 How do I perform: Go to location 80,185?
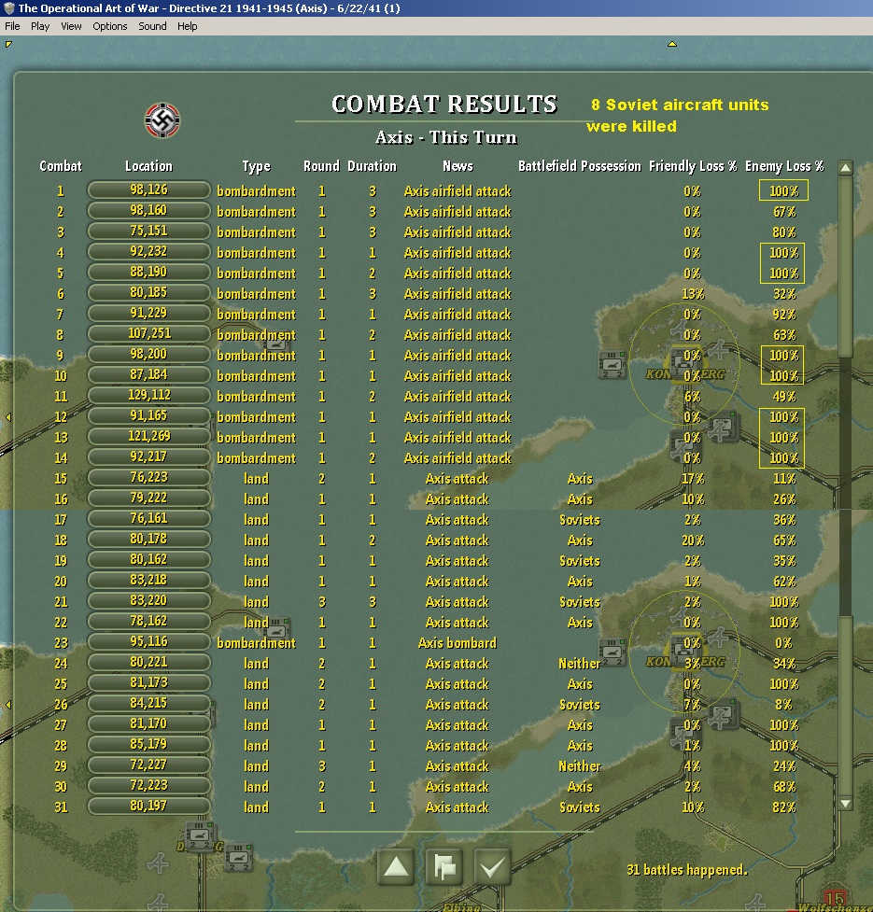tap(148, 292)
